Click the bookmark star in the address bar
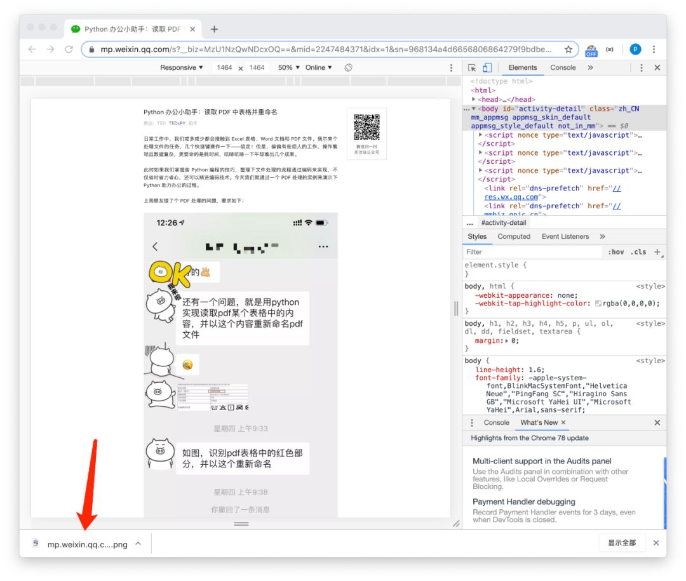Image resolution: width=686 pixels, height=581 pixels. click(x=569, y=49)
